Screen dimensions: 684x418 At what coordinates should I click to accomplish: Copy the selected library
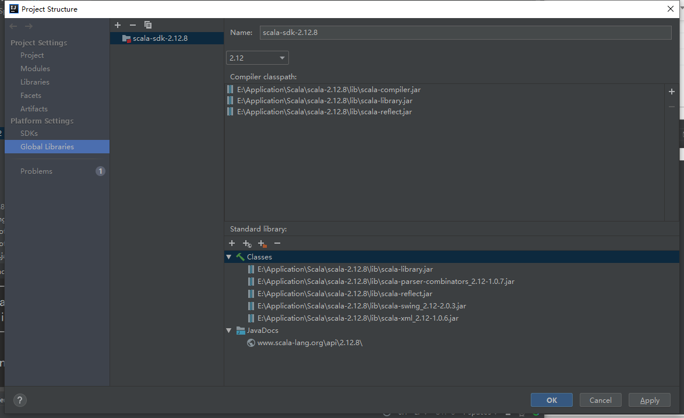(x=148, y=25)
